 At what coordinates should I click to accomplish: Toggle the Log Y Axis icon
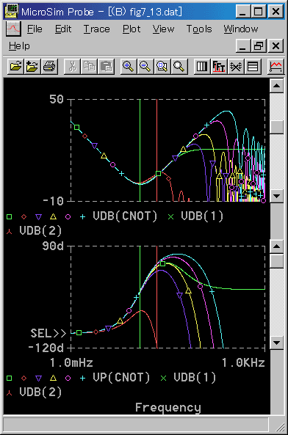point(253,67)
